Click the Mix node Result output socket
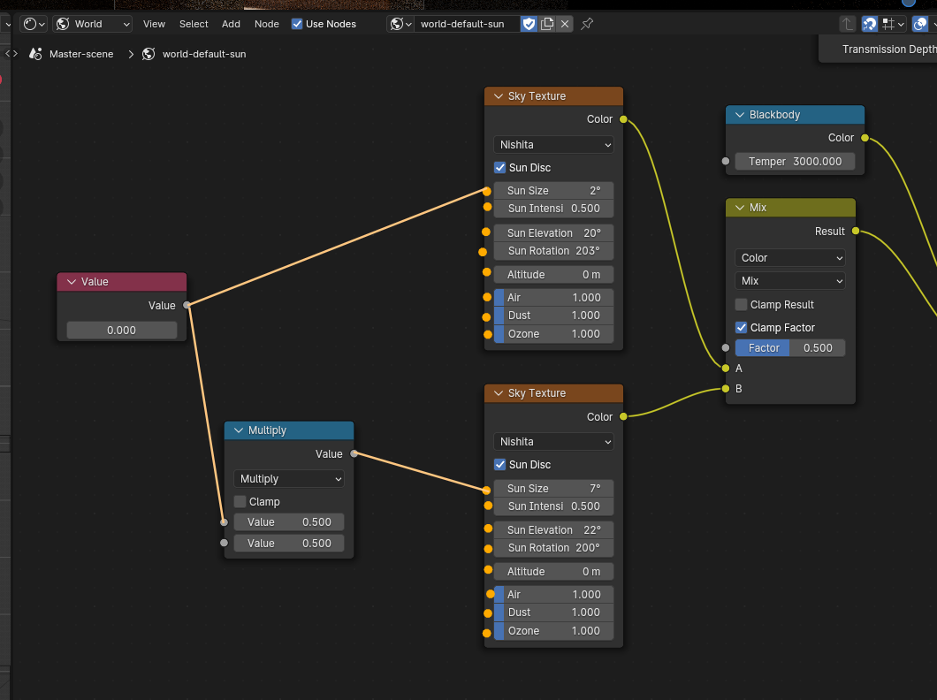The image size is (937, 700). click(856, 231)
